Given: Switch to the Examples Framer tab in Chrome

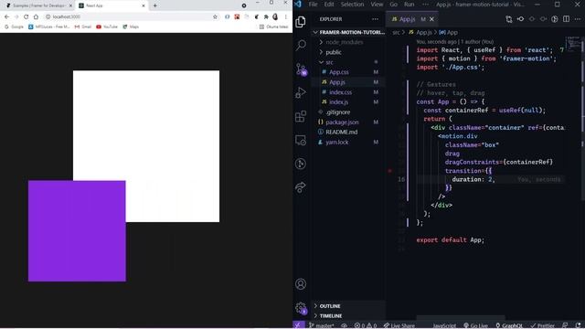Looking at the screenshot, I should (37, 5).
